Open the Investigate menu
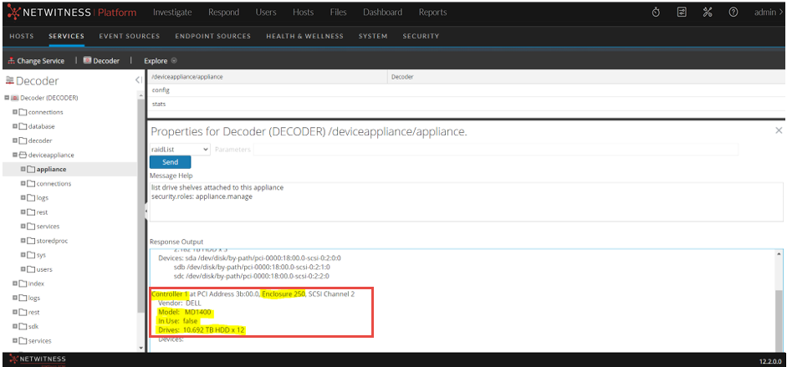This screenshot has height=367, width=787. (172, 13)
